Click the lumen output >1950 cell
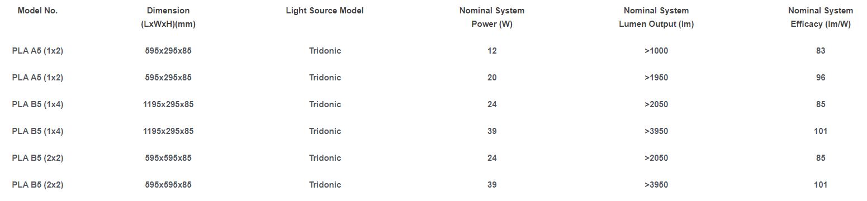Viewport: 867px width, 201px height. [656, 78]
